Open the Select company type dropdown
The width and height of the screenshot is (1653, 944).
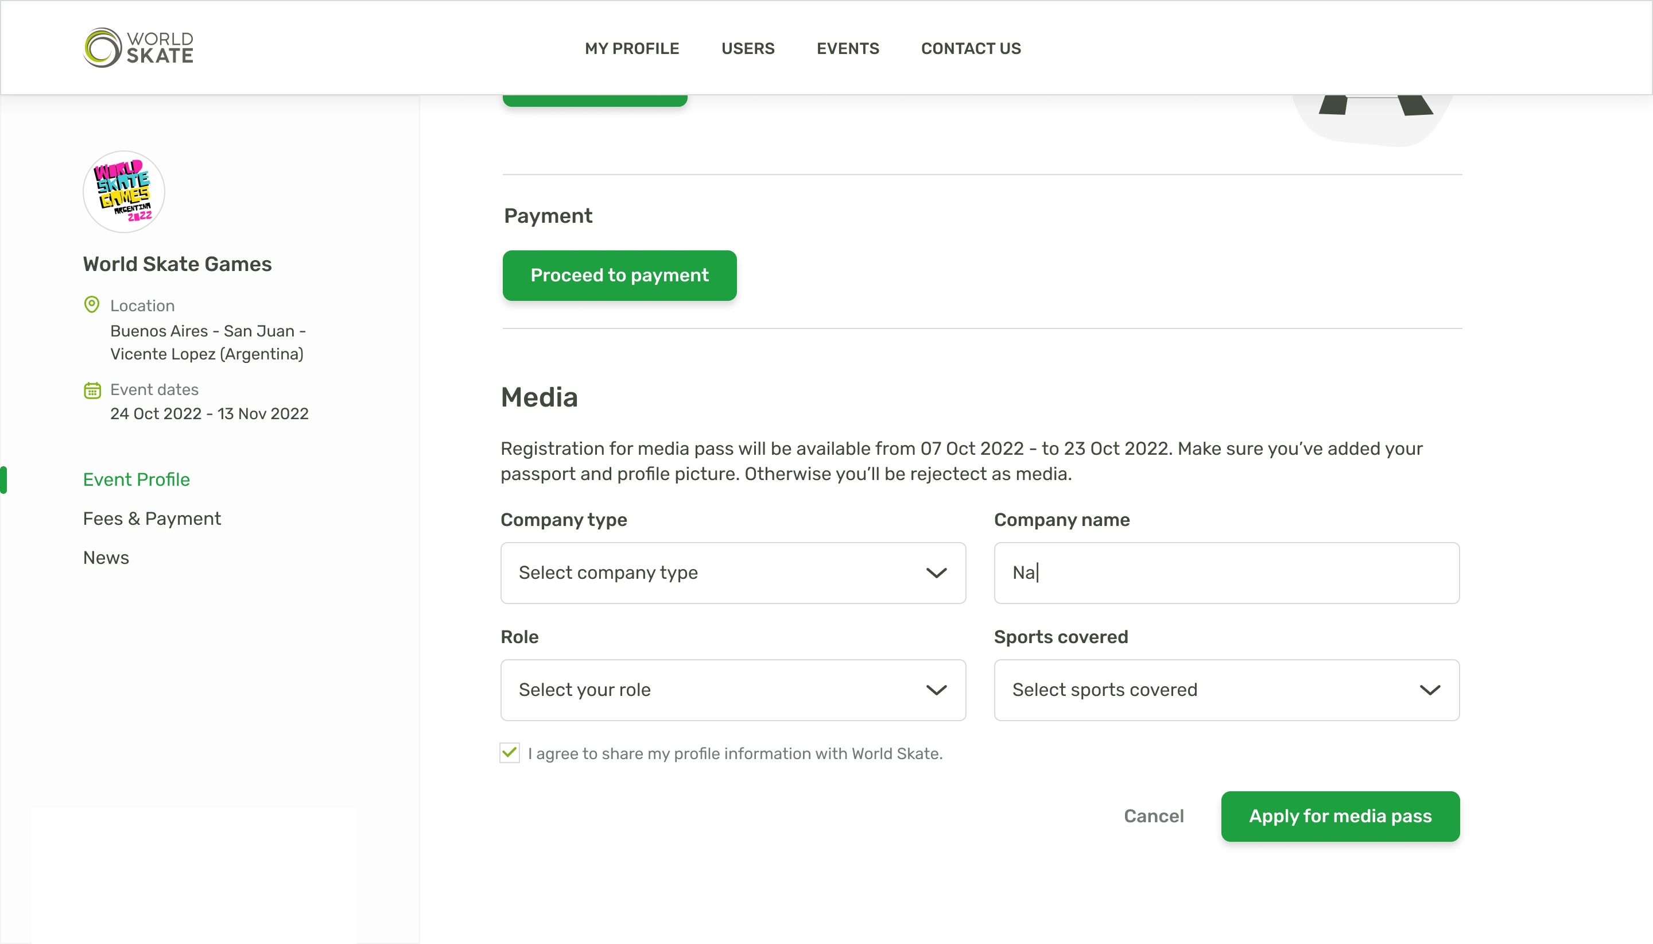(x=732, y=573)
